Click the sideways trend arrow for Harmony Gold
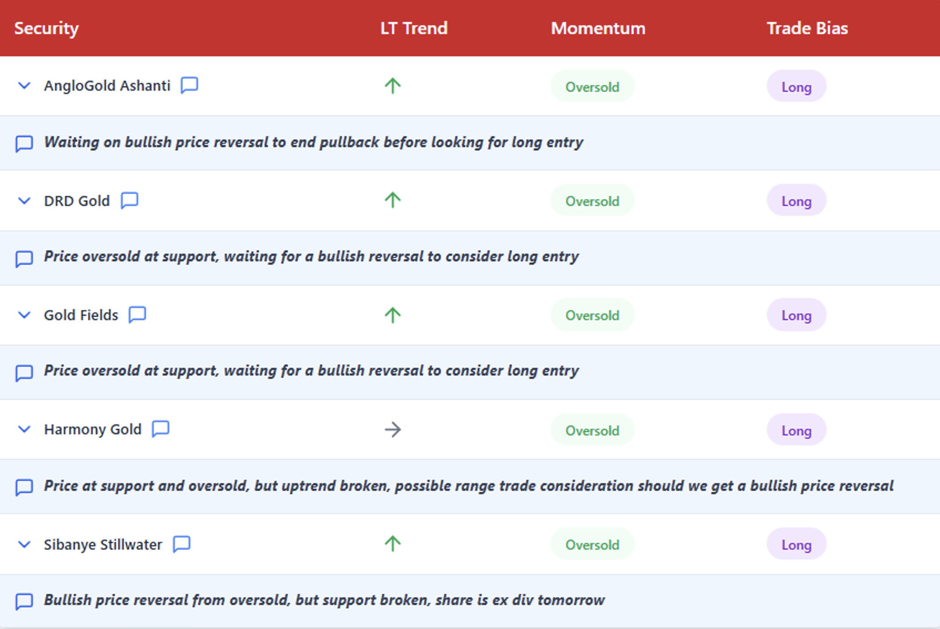Image resolution: width=940 pixels, height=629 pixels. pyautogui.click(x=392, y=430)
